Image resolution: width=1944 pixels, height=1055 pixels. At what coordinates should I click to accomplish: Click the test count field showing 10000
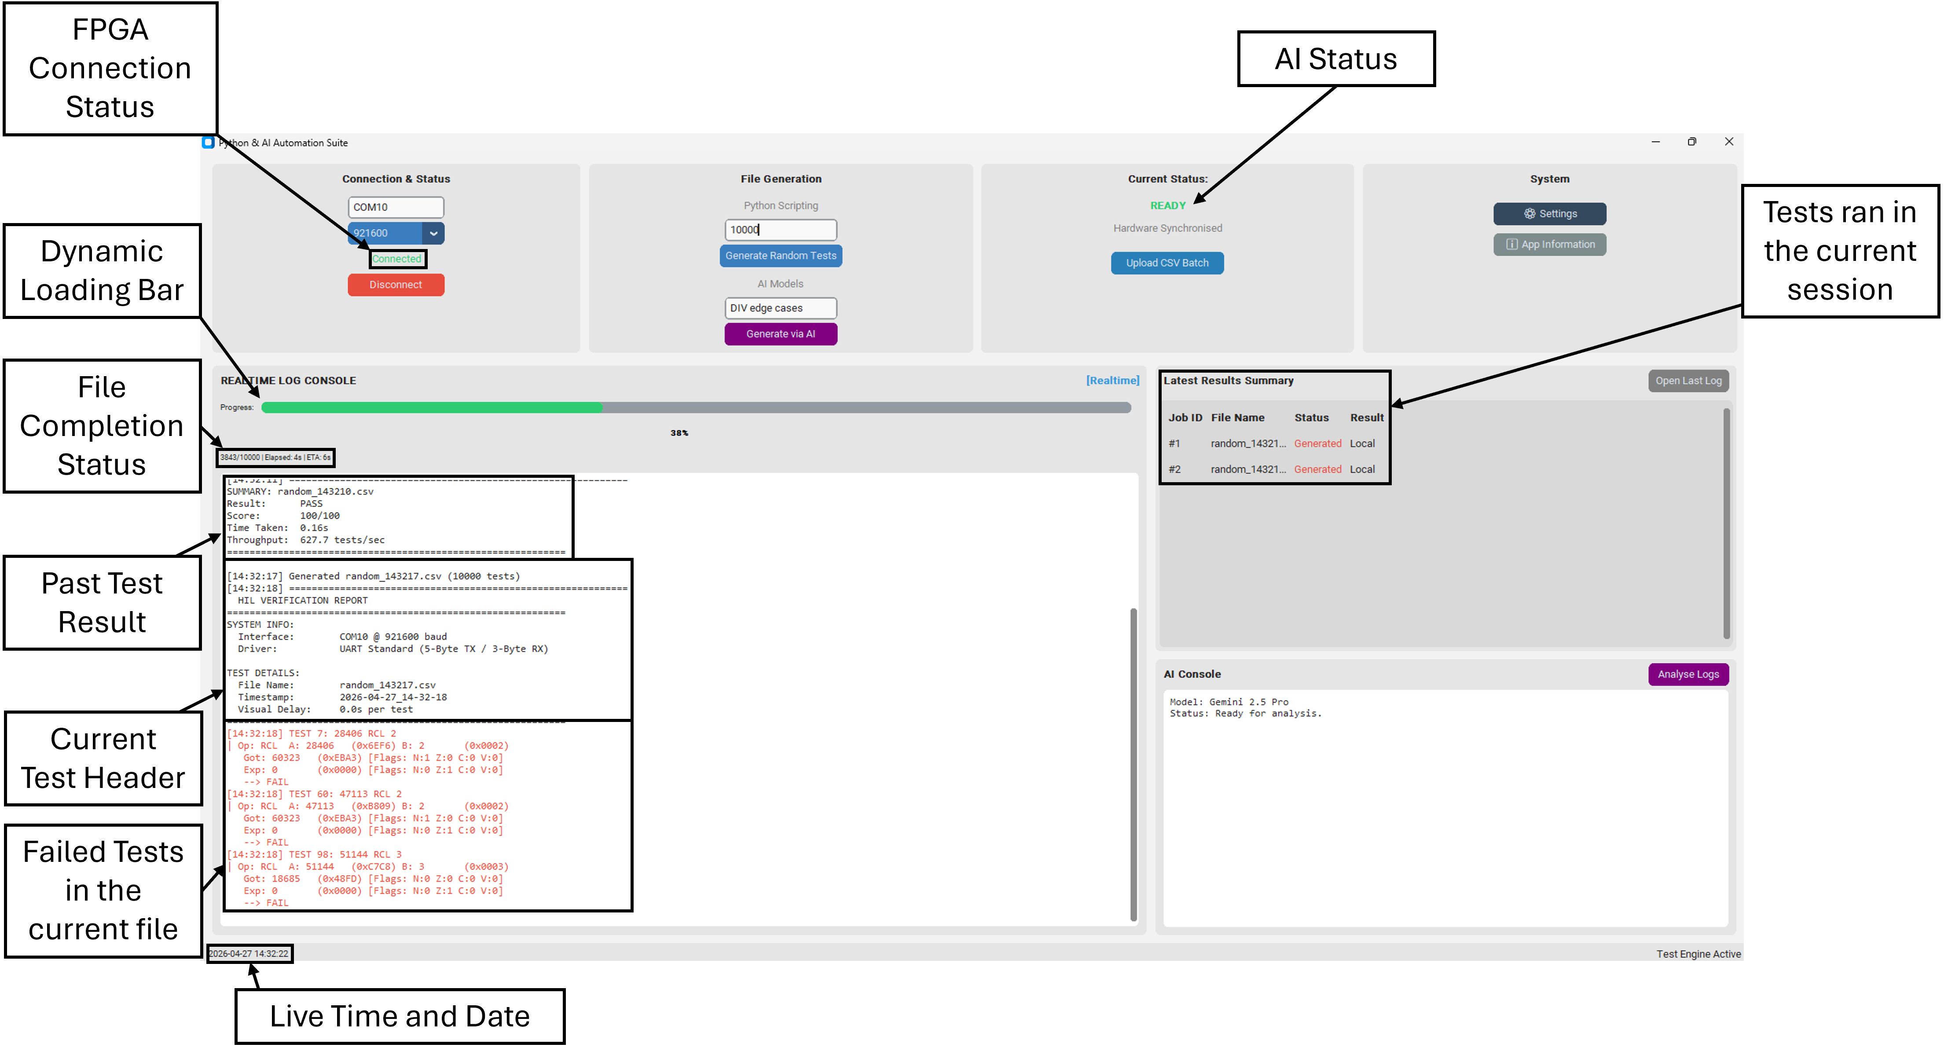tap(780, 229)
